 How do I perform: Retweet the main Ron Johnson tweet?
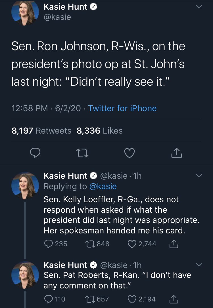tap(82, 153)
